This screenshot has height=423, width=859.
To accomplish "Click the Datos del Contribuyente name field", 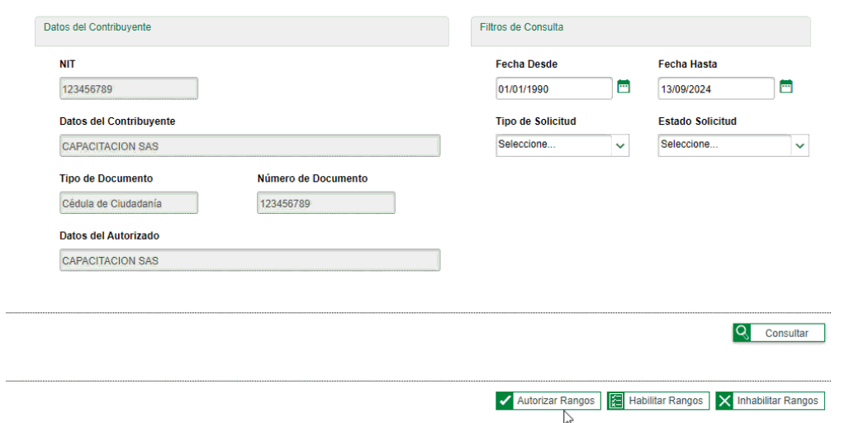I will [249, 146].
